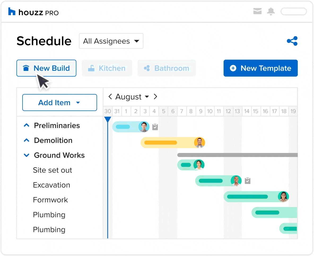Click the share icon
The height and width of the screenshot is (256, 314).
pos(292,41)
